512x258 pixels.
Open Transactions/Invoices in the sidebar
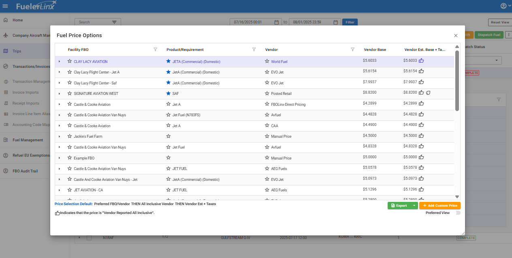coord(31,67)
